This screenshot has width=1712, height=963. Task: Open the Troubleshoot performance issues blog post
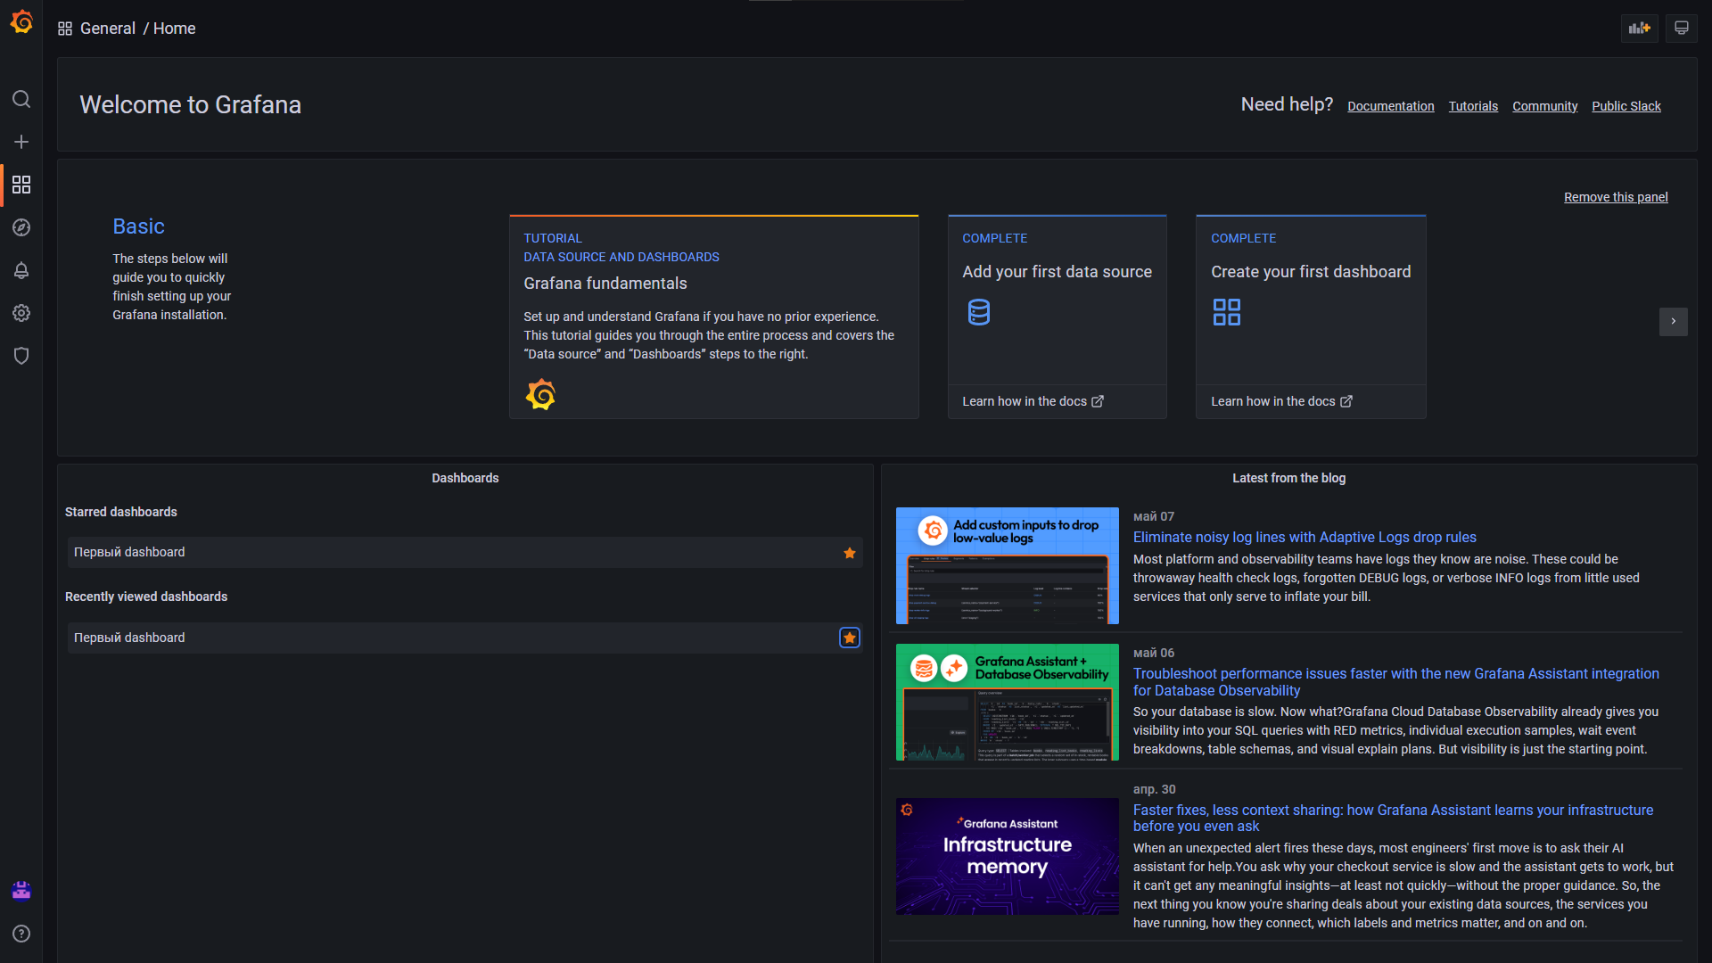(1396, 682)
